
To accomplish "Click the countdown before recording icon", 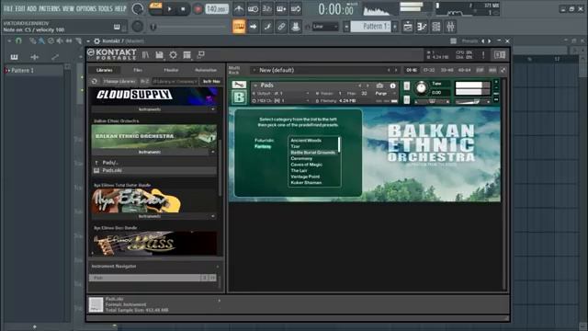I will tap(267, 9).
